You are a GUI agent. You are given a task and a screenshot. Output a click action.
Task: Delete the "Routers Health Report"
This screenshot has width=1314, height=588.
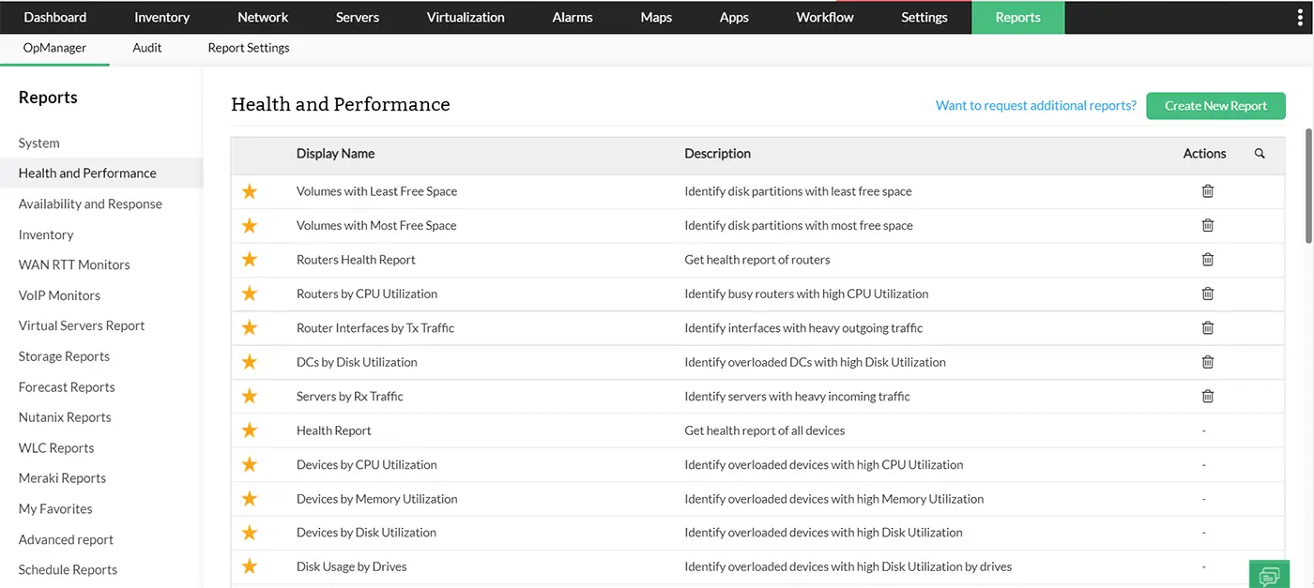point(1207,259)
